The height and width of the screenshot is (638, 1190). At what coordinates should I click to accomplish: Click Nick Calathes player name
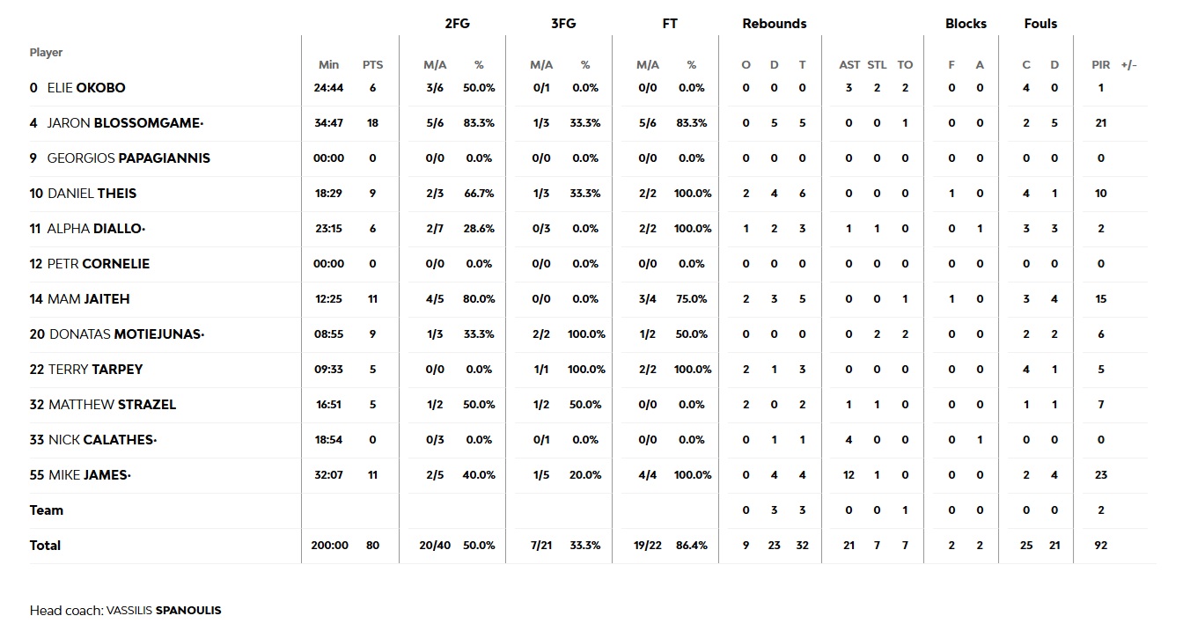pos(101,440)
